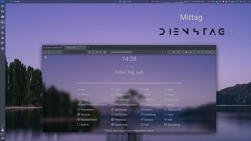The image size is (251, 141).
Task: Open the RSS feed reader in the side panel
Action: point(3,33)
